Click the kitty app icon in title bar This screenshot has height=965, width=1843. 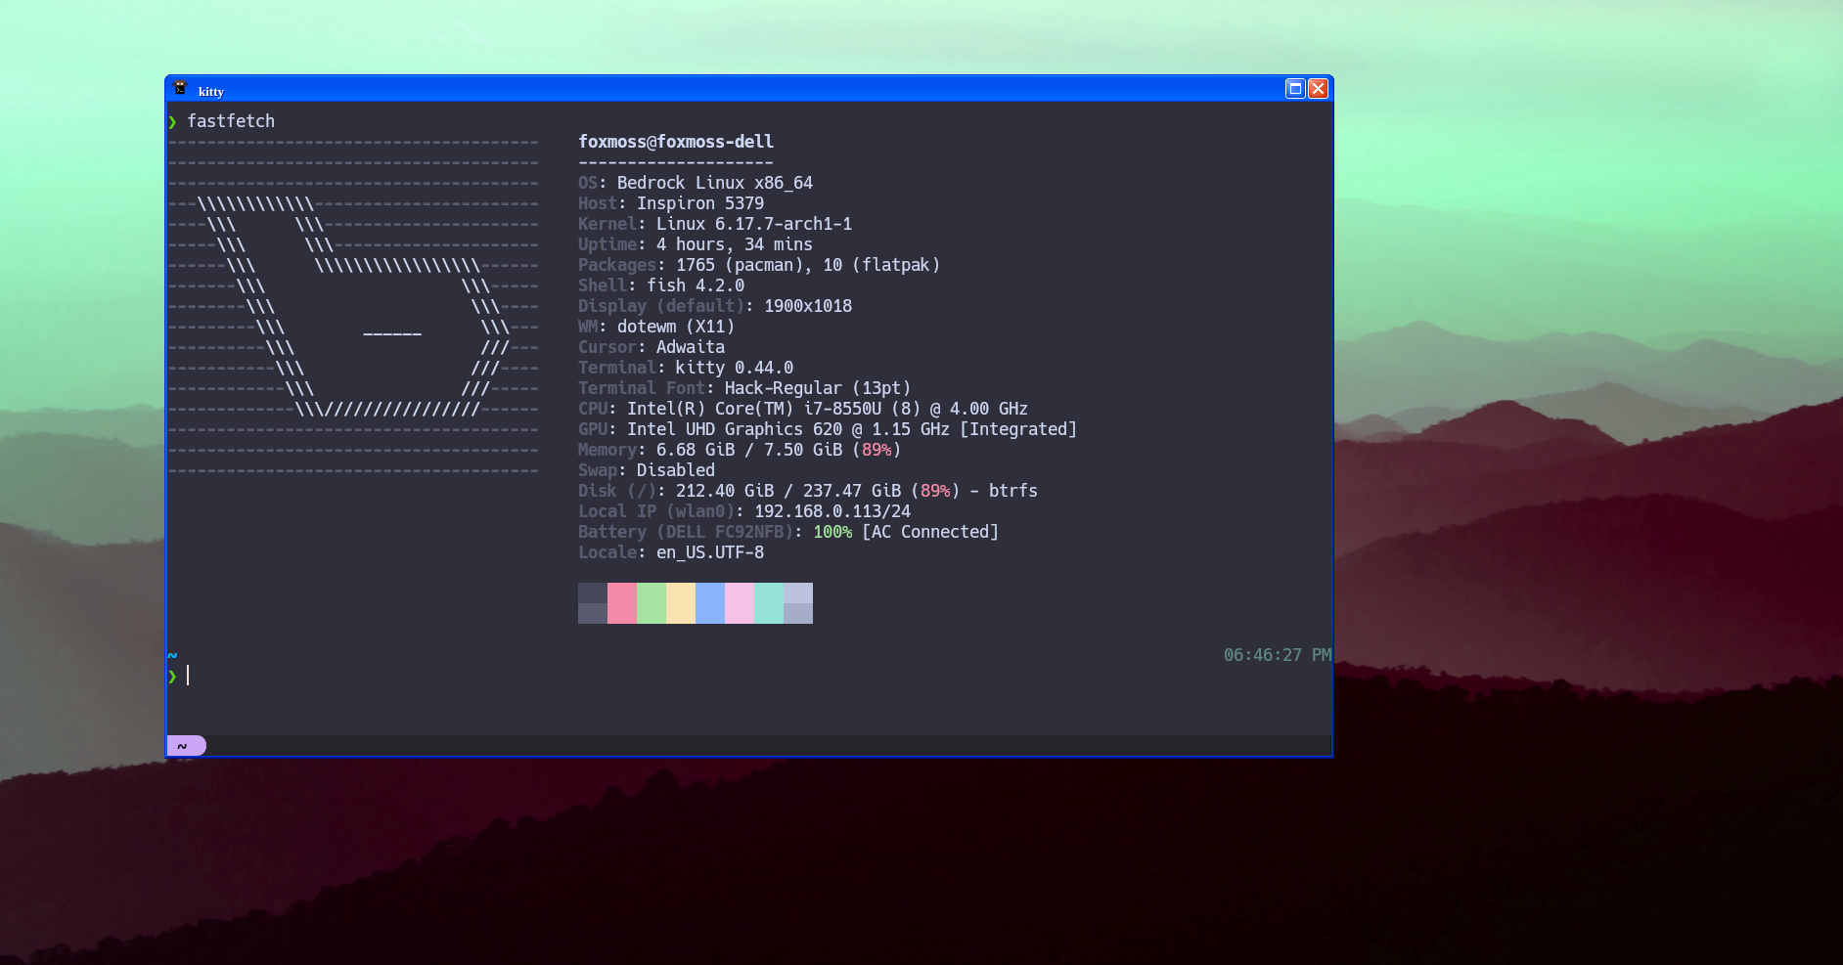(180, 89)
